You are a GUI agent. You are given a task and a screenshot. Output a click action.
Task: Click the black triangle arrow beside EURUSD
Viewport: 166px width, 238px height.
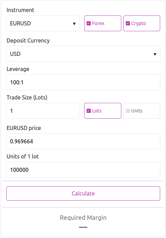pyautogui.click(x=74, y=24)
